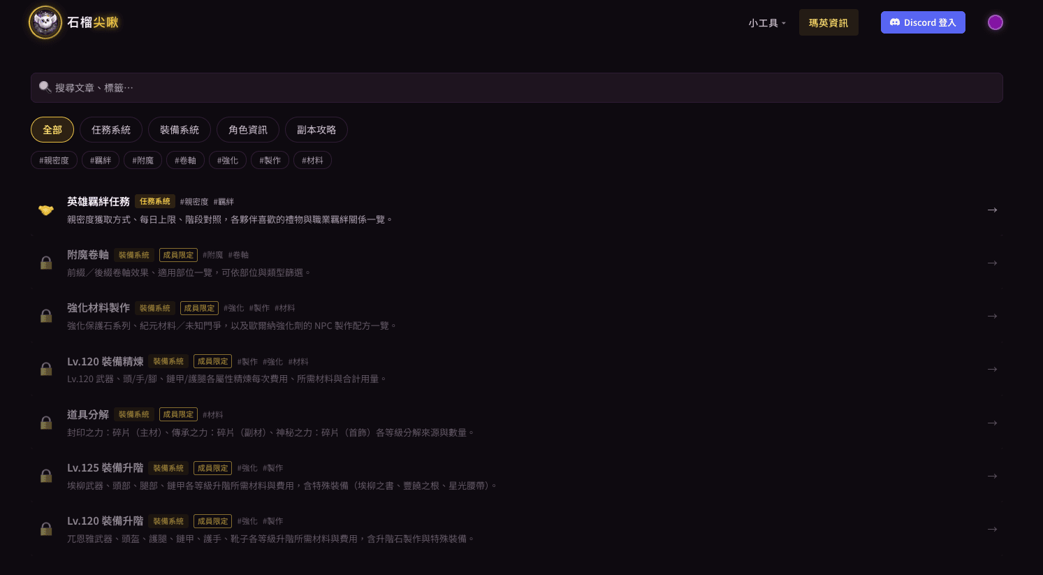
Task: Open the 強化材料製作 article title
Action: pos(99,307)
